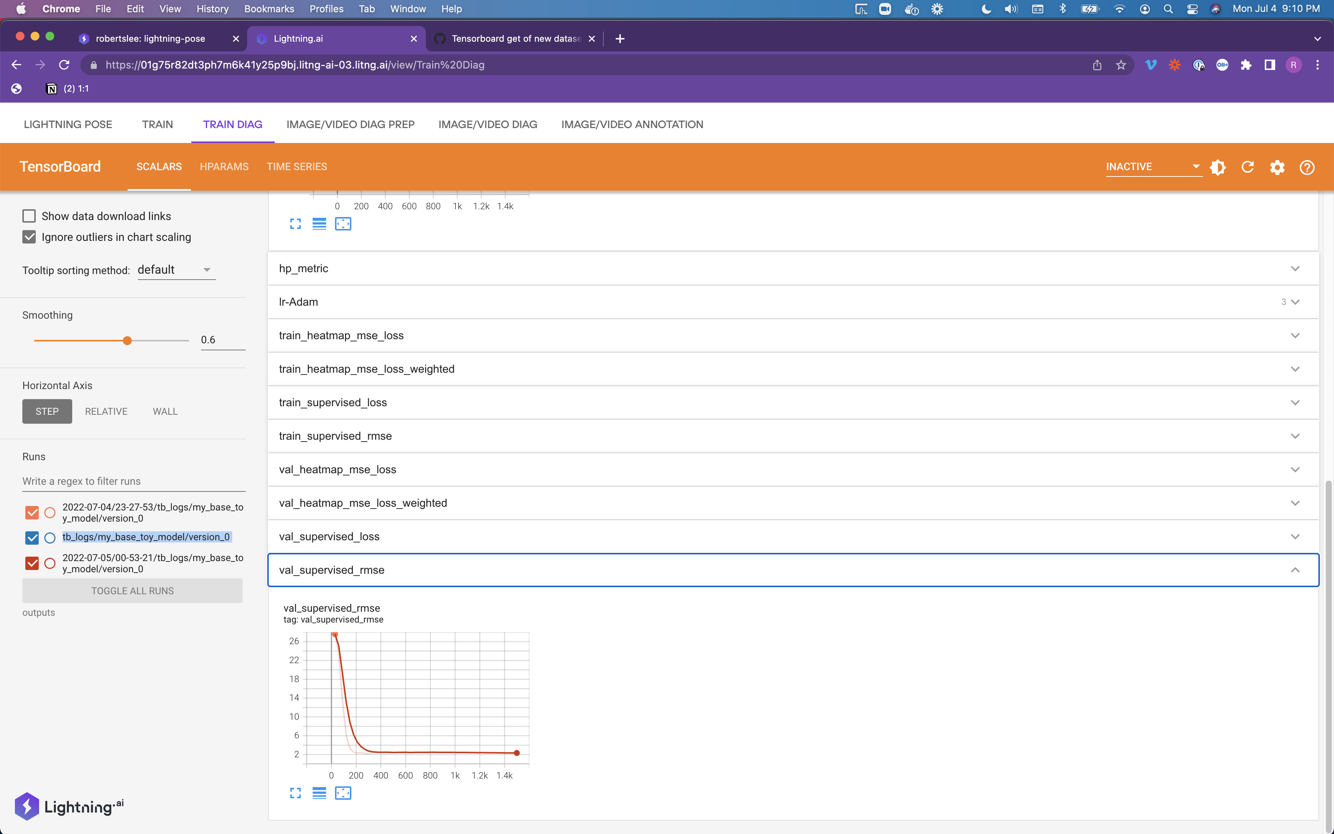
Task: Expand lr-Adam section
Action: coord(793,302)
